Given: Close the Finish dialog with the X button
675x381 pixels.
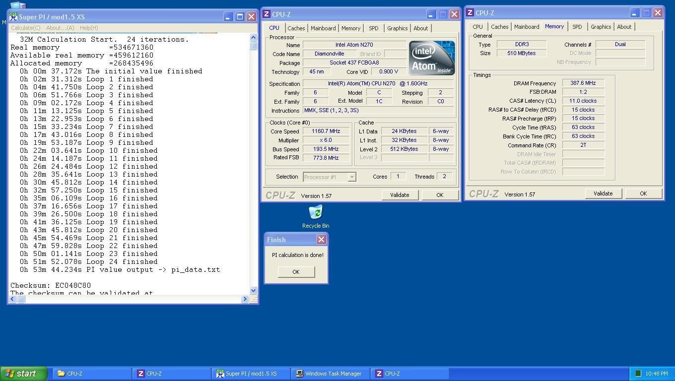Looking at the screenshot, I should pyautogui.click(x=321, y=240).
